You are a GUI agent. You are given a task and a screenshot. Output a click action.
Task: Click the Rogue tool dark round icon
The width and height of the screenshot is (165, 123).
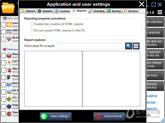9,107
